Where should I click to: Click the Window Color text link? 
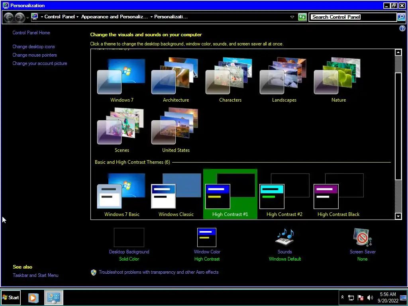(x=207, y=252)
